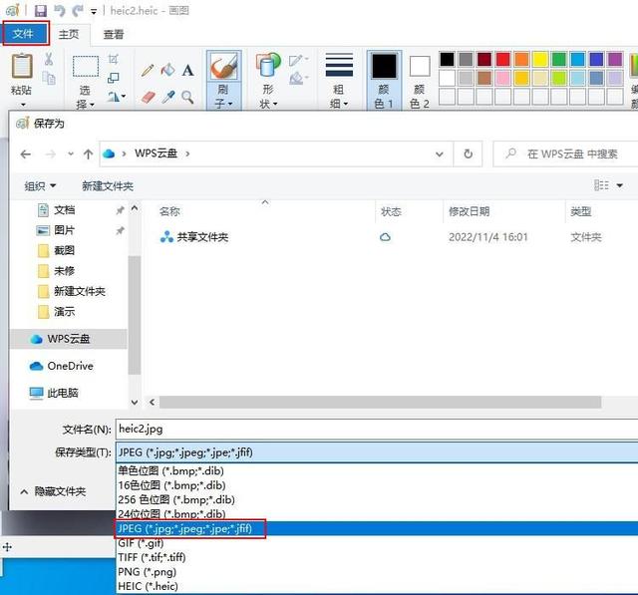This screenshot has width=638, height=595.
Task: Select 文档 in the navigation pane
Action: pyautogui.click(x=64, y=210)
